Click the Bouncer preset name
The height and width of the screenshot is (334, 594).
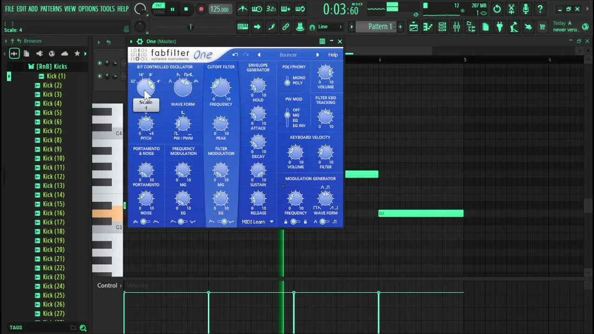click(288, 55)
